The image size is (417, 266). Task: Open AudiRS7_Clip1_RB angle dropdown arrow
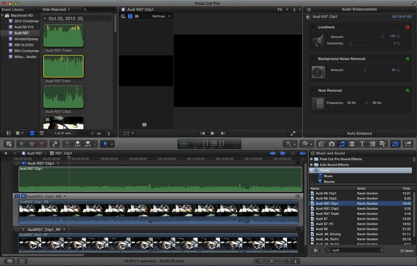click(65, 196)
